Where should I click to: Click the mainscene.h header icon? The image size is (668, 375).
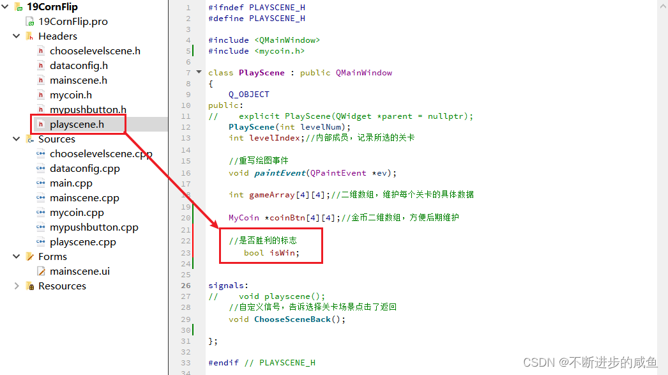[41, 80]
